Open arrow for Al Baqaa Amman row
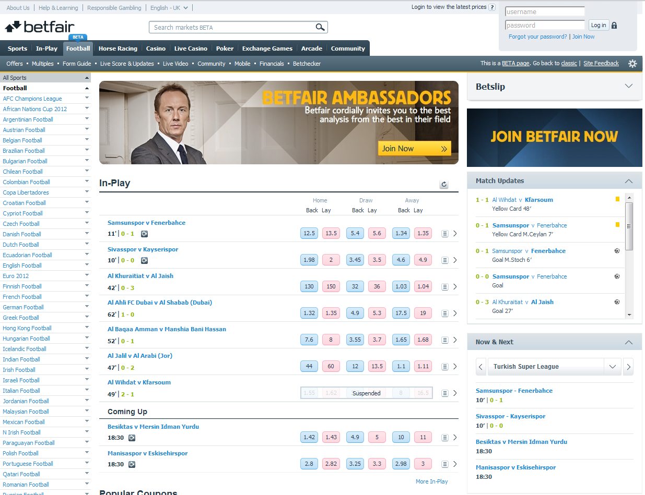This screenshot has width=645, height=495. [x=455, y=340]
